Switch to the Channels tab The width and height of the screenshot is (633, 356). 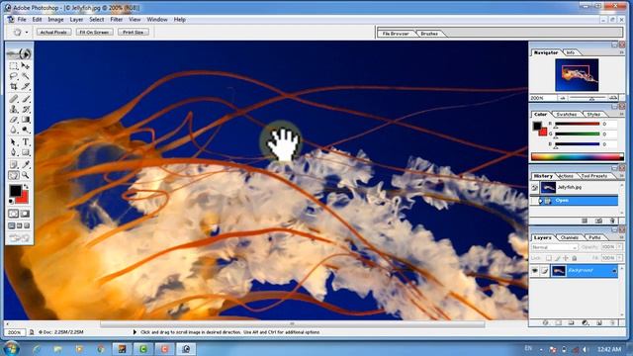click(570, 237)
